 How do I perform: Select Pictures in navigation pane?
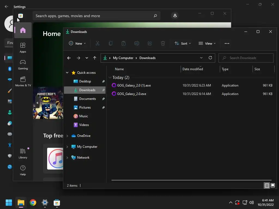tap(85, 107)
